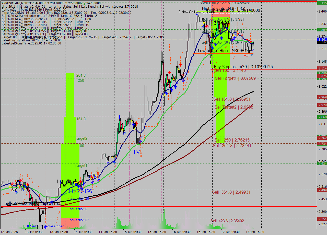Click the green 3.445 price tag on axis

[x=322, y=3]
